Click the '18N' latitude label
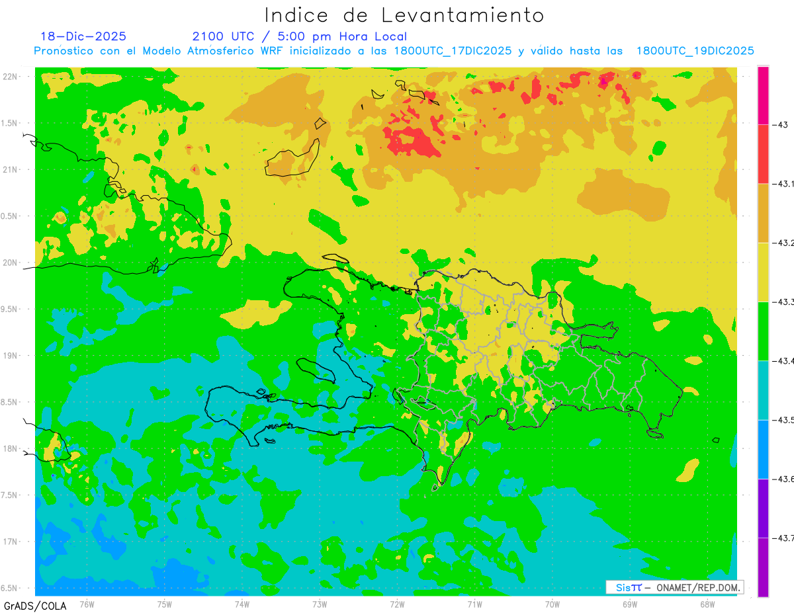The image size is (794, 613). click(x=11, y=448)
